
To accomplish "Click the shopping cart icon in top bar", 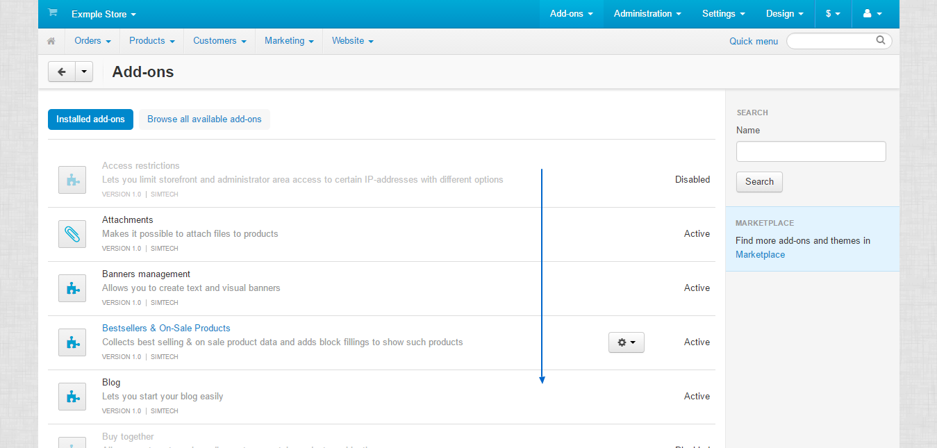I will click(x=52, y=13).
